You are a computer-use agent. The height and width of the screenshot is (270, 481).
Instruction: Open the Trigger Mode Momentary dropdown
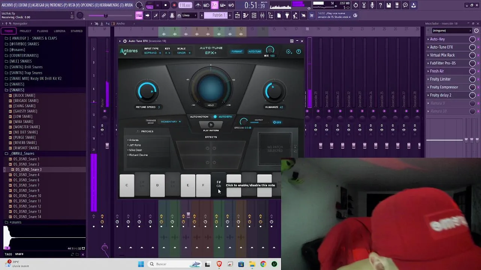coord(171,121)
